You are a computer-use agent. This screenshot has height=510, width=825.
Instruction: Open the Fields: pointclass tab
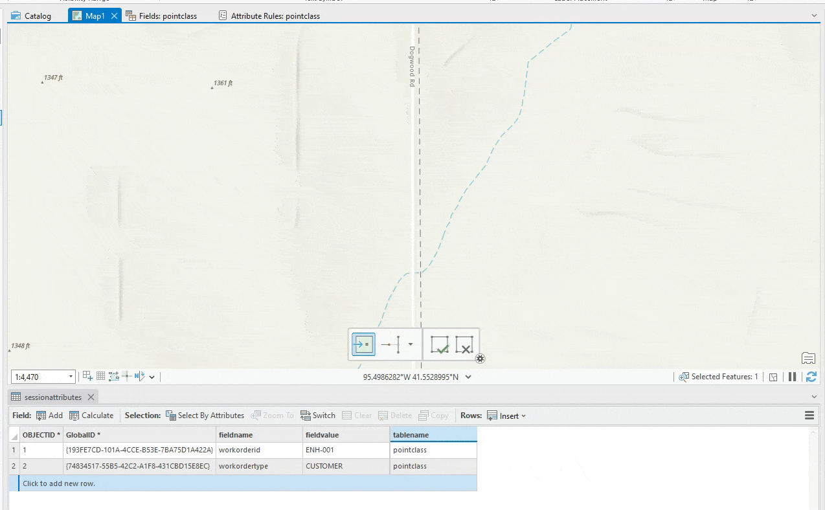162,16
